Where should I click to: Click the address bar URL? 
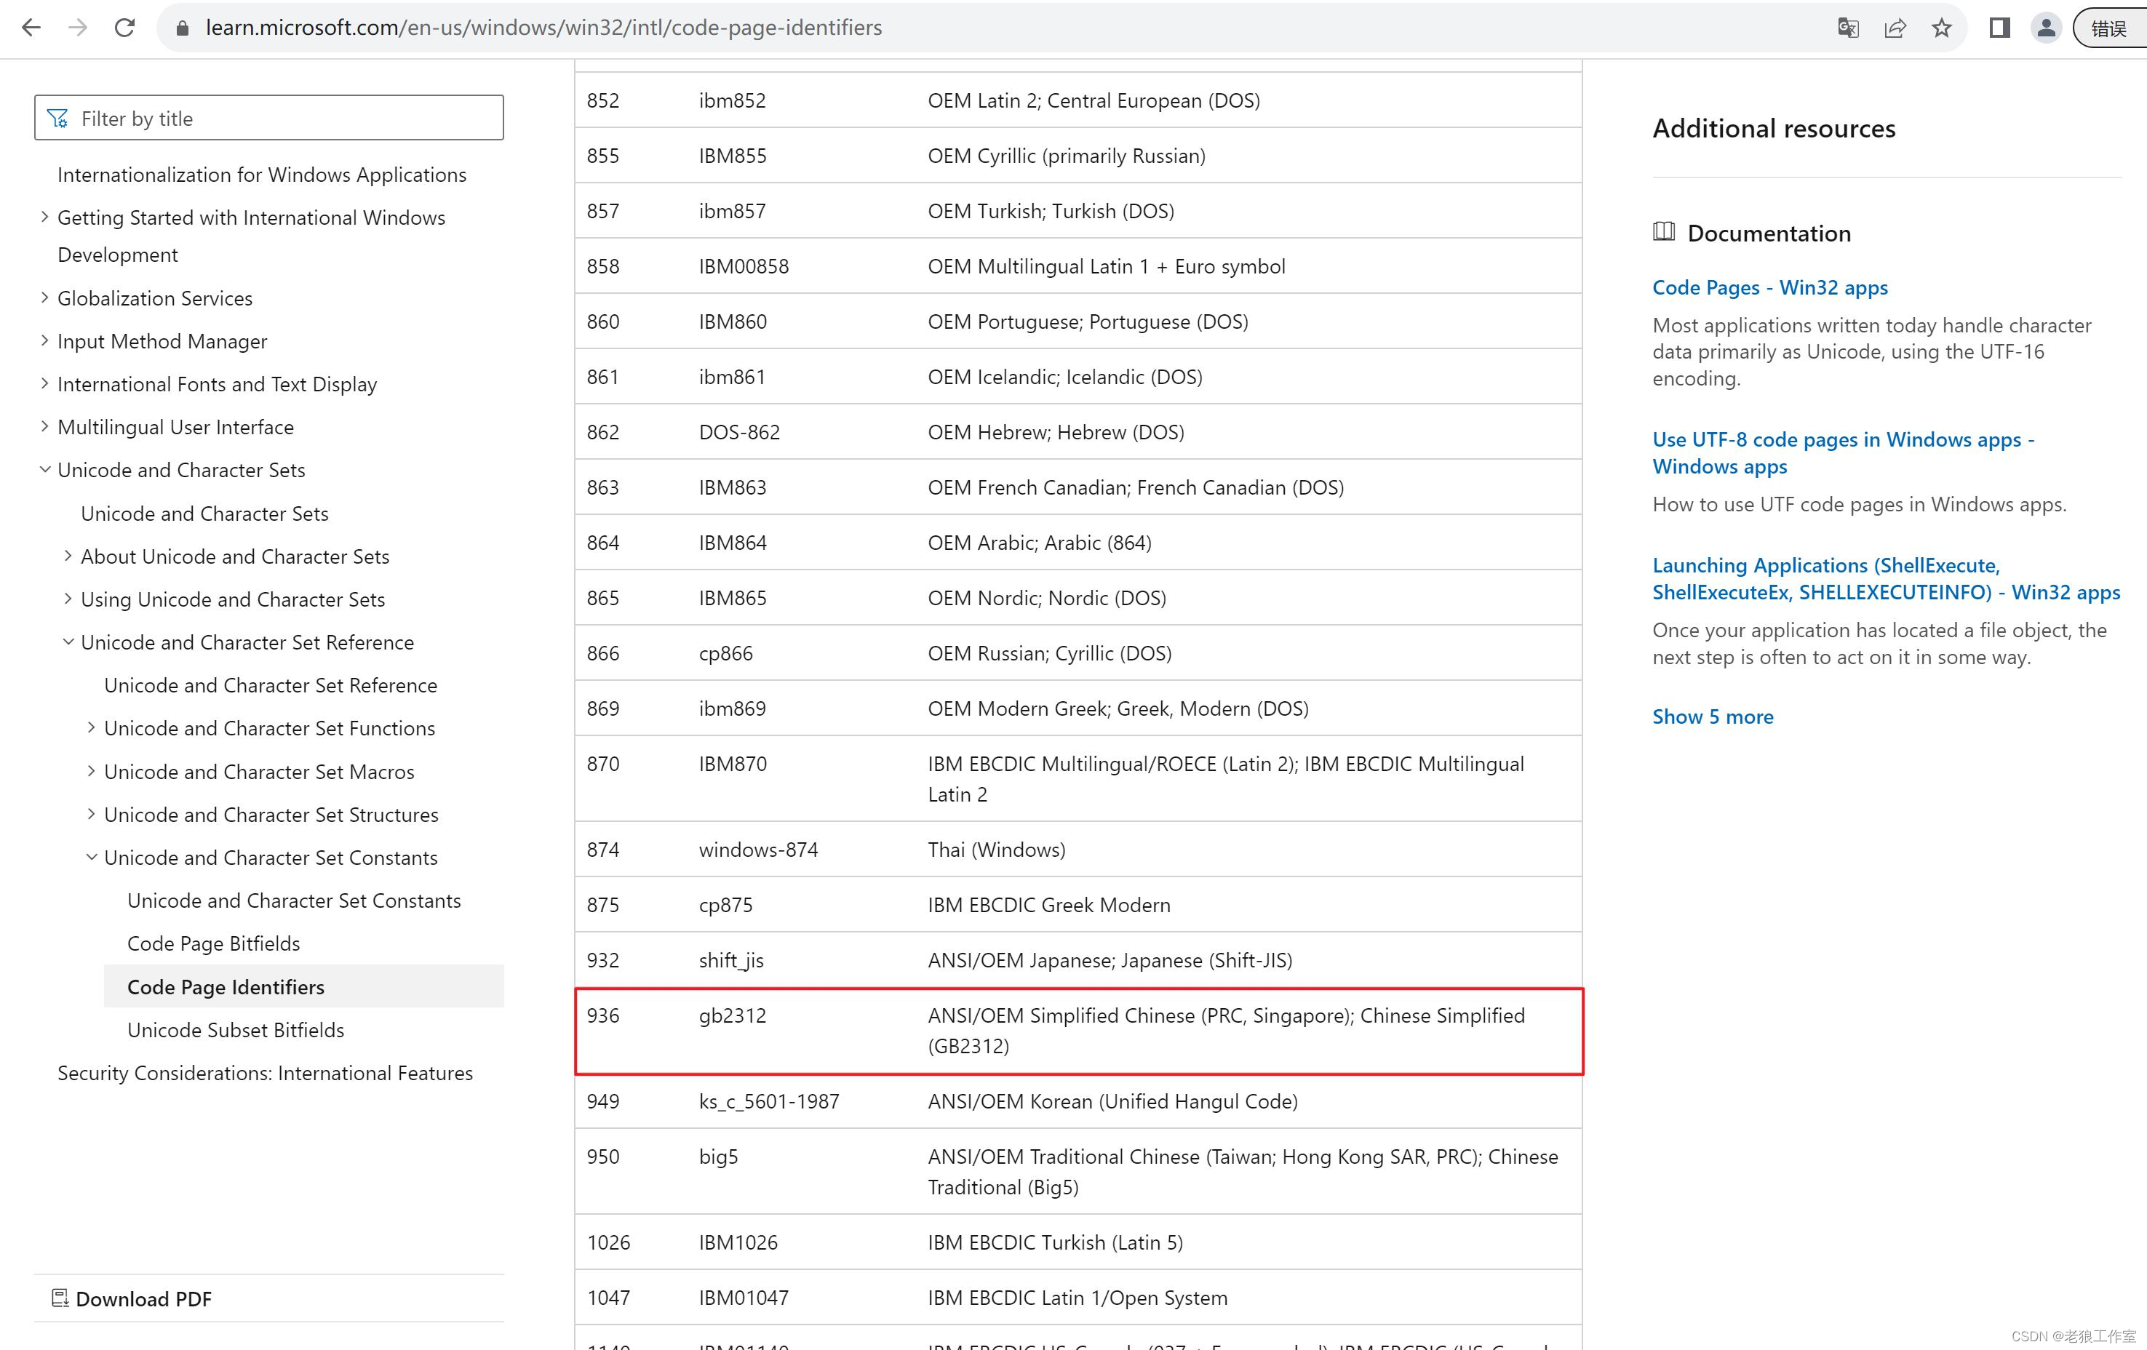(x=543, y=28)
